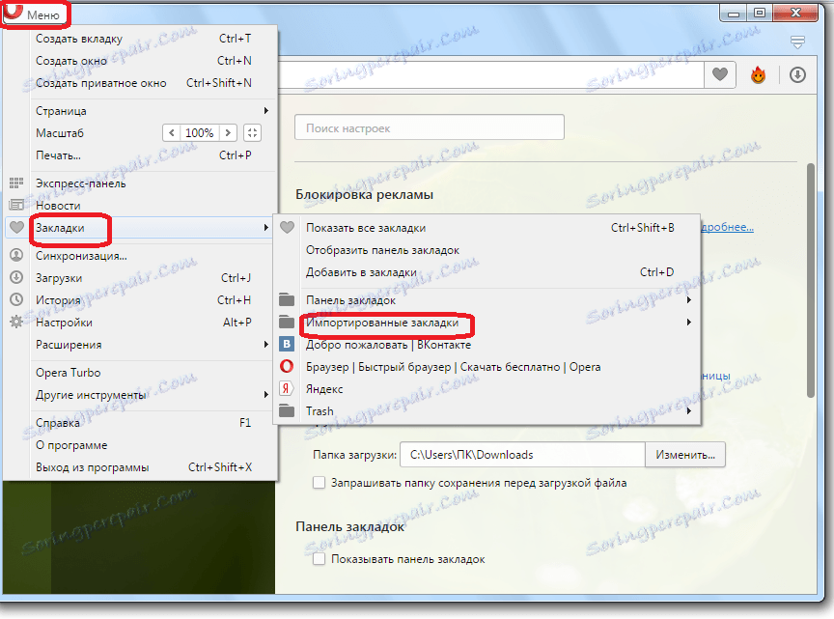
Task: Check Запрашивать папку сохранения перед загрузкой файла
Action: [319, 483]
